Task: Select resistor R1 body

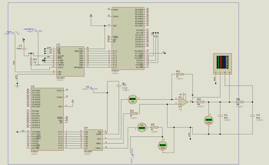Action: (x=31, y=61)
